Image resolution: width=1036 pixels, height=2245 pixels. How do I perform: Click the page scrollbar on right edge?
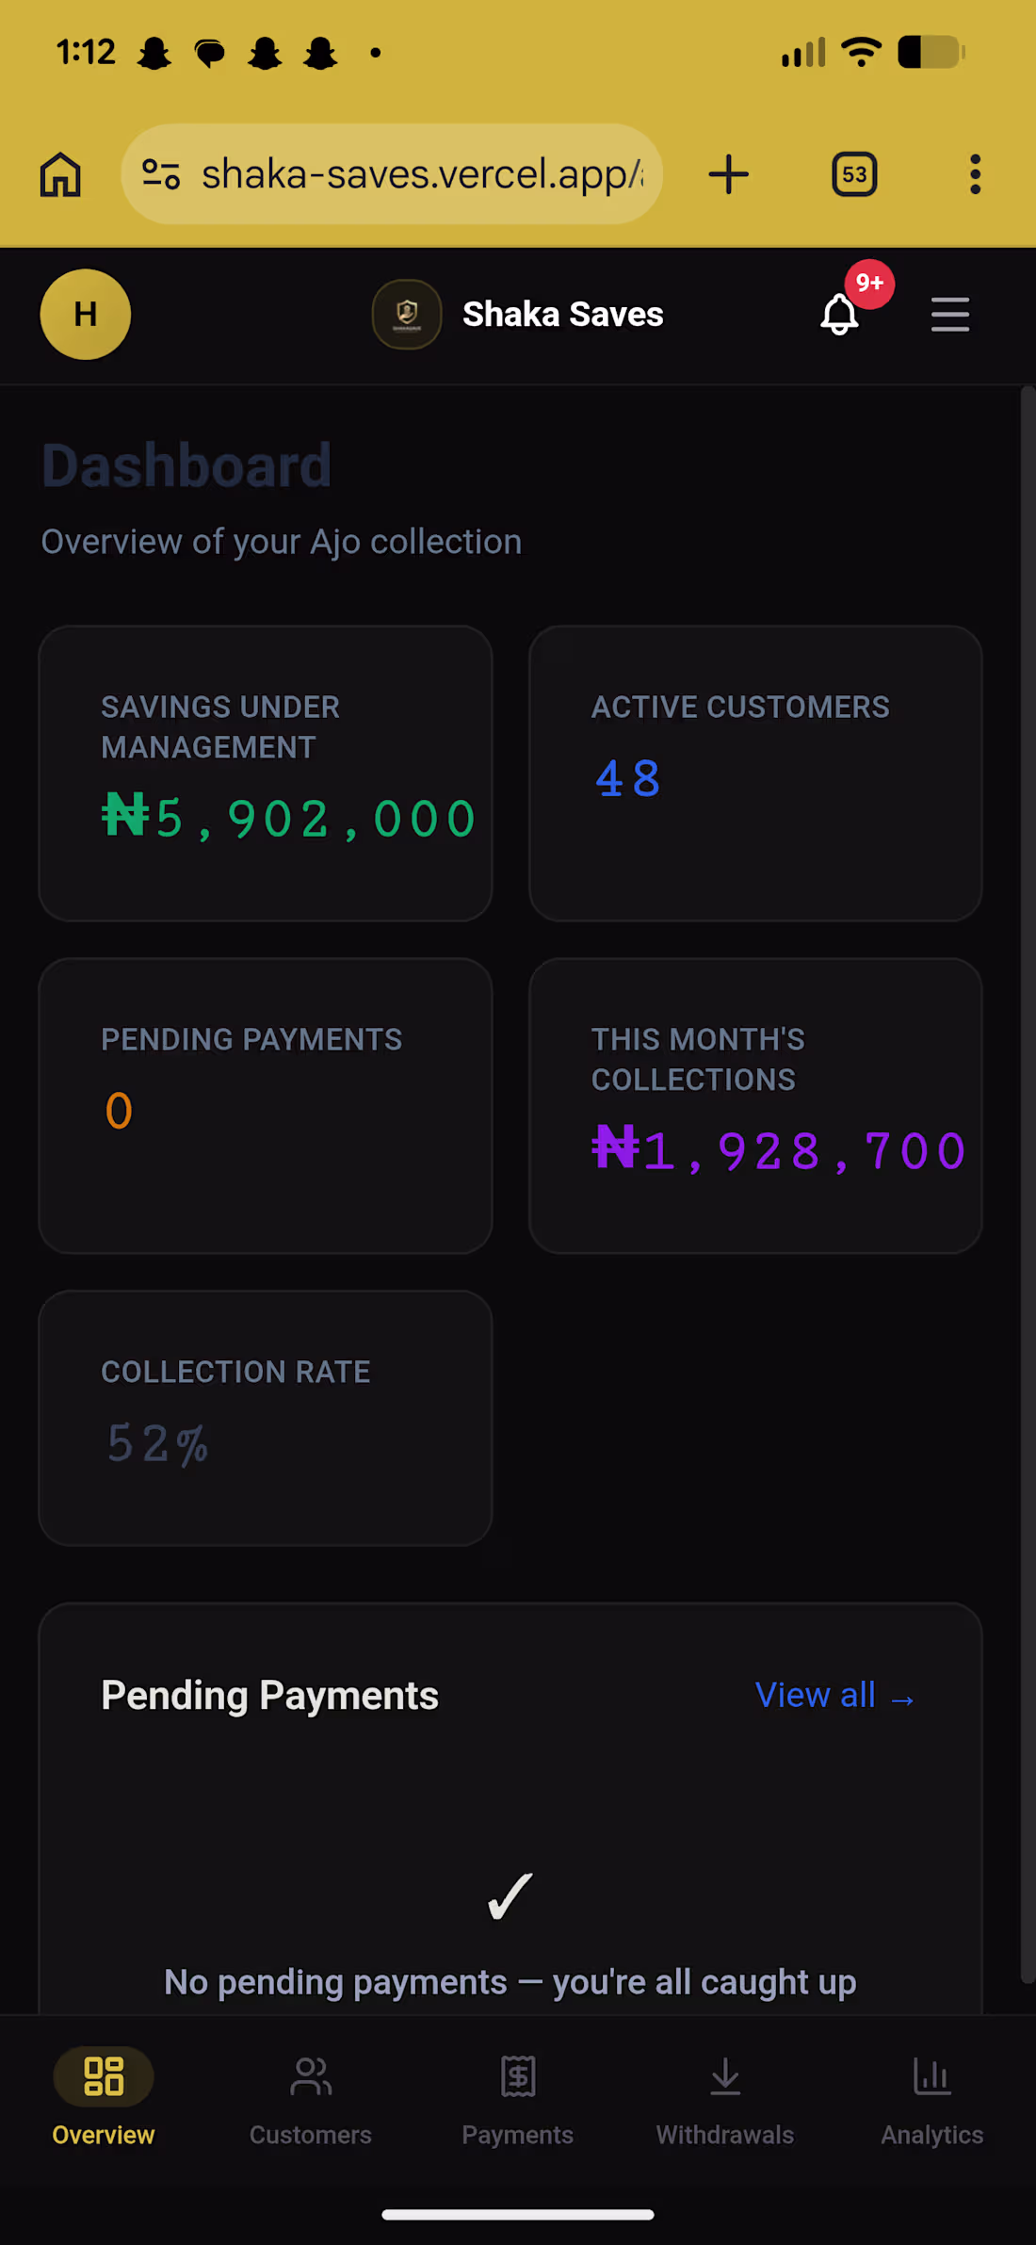pyautogui.click(x=1028, y=1187)
